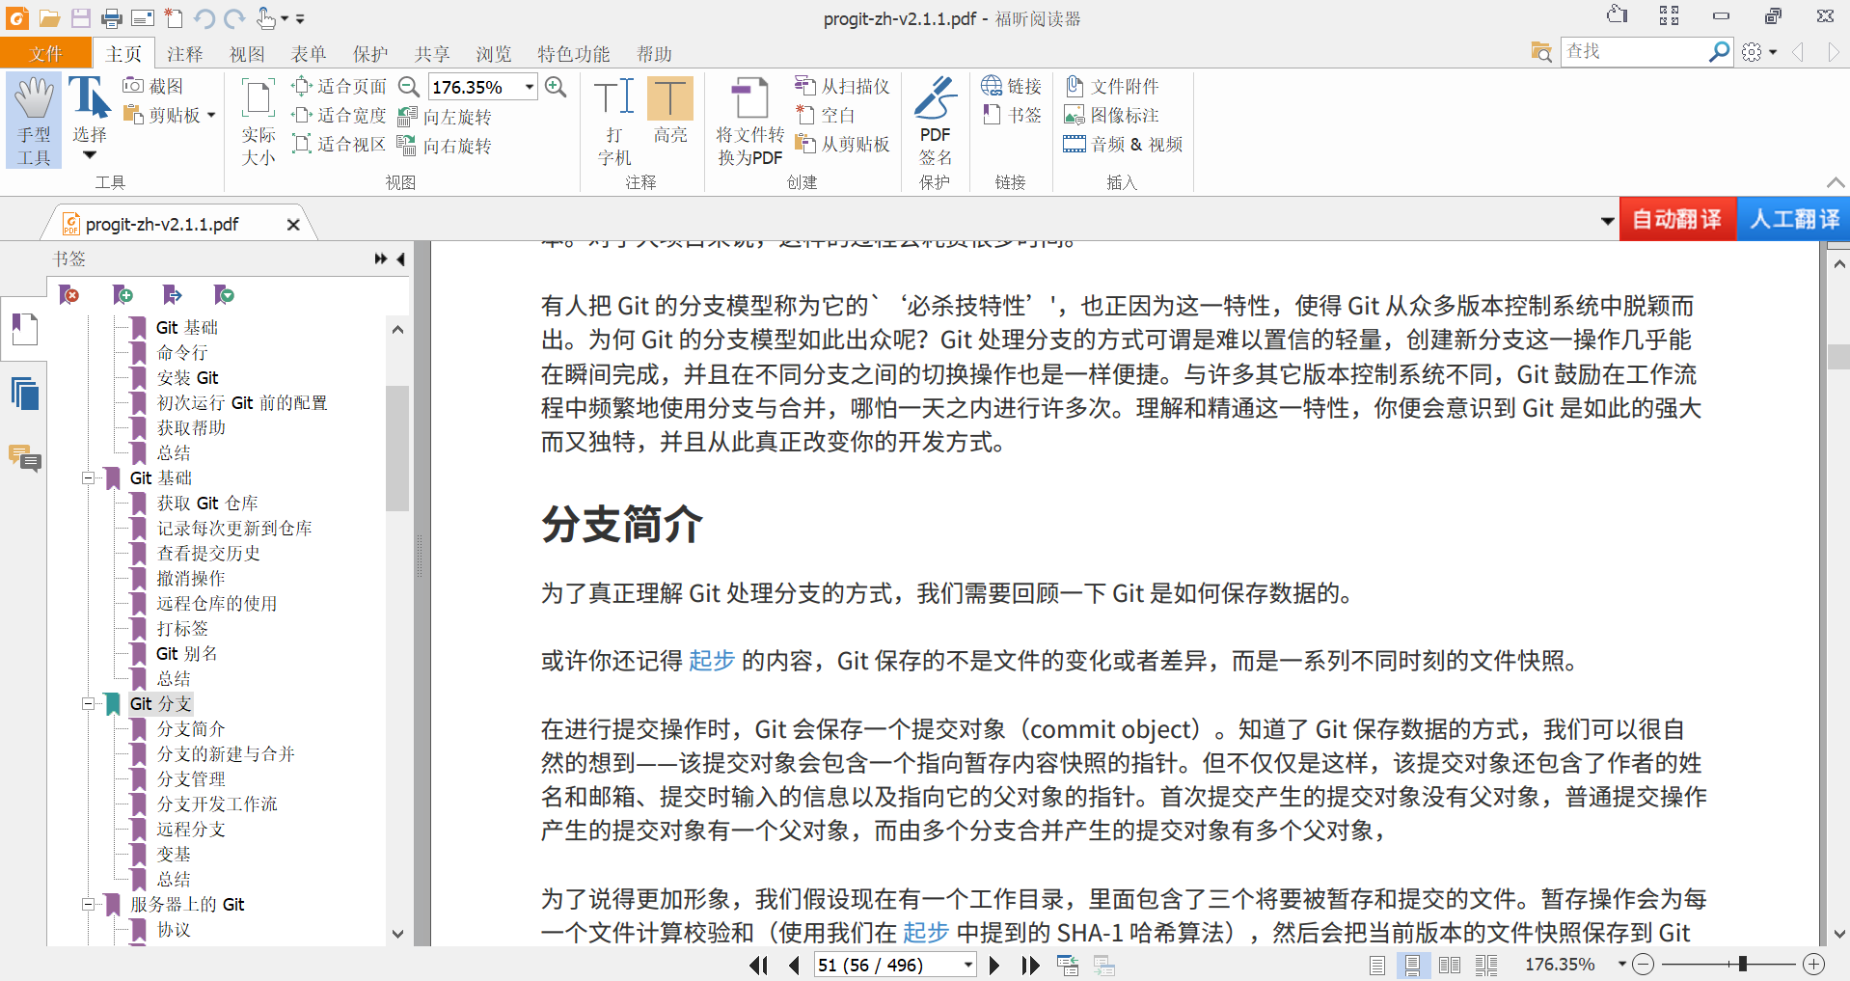Screen dimensions: 1850x981
Task: Create PDF from scanner (从扫描仪)
Action: click(x=842, y=86)
